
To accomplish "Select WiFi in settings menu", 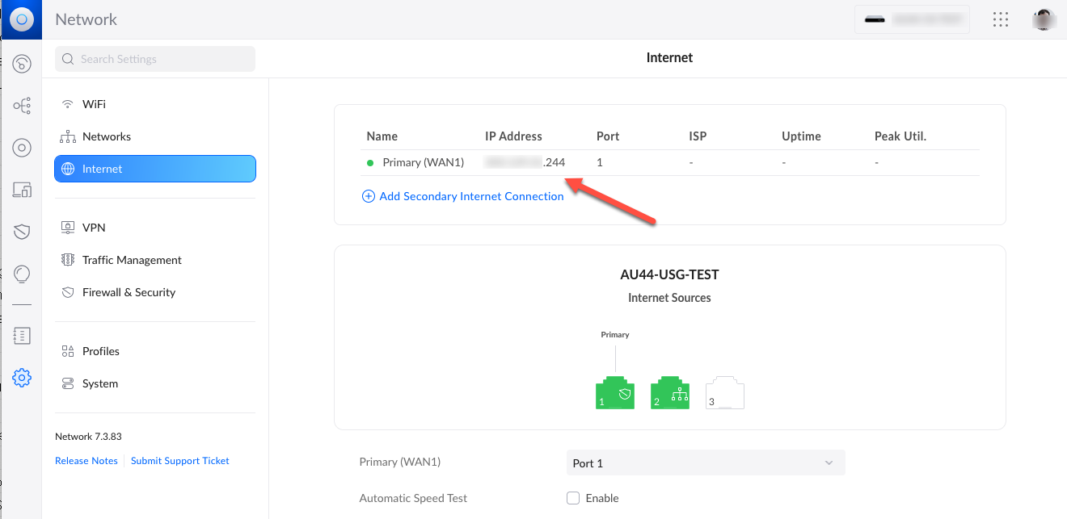I will click(94, 104).
